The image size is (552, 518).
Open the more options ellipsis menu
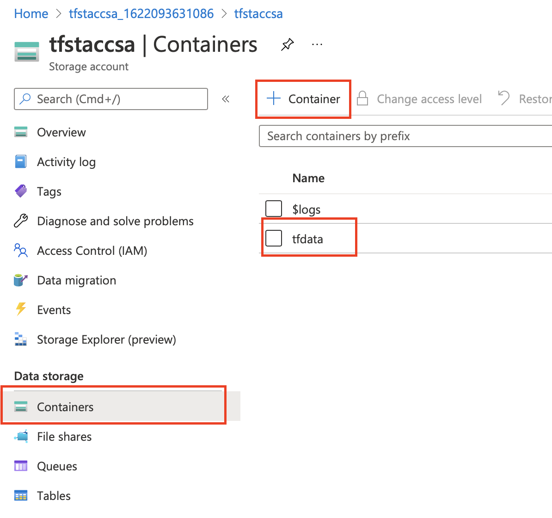(x=317, y=44)
